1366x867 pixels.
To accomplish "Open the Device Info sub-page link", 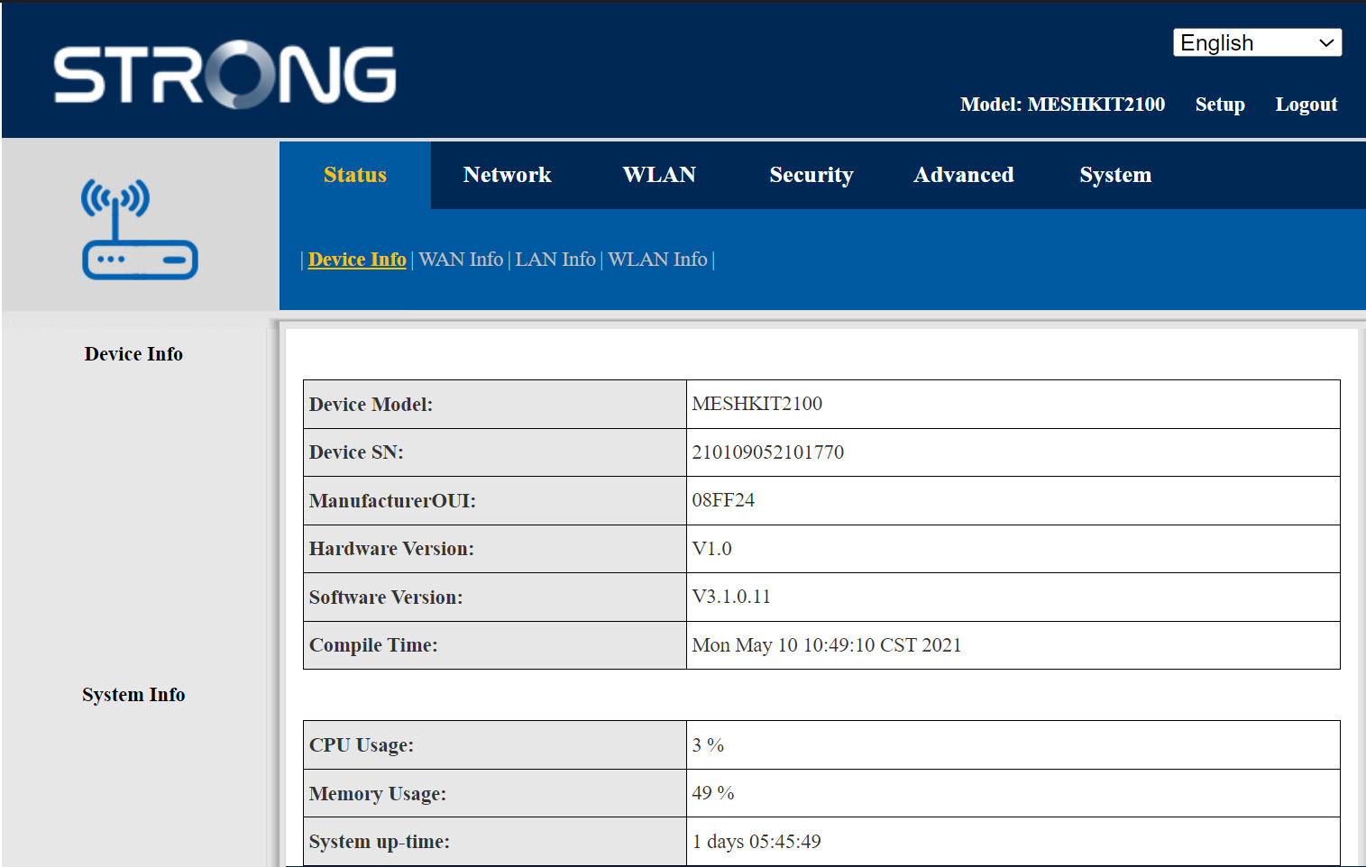I will pyautogui.click(x=357, y=260).
